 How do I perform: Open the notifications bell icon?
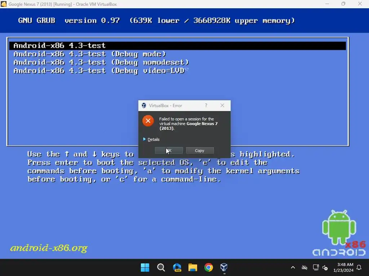[359, 267]
